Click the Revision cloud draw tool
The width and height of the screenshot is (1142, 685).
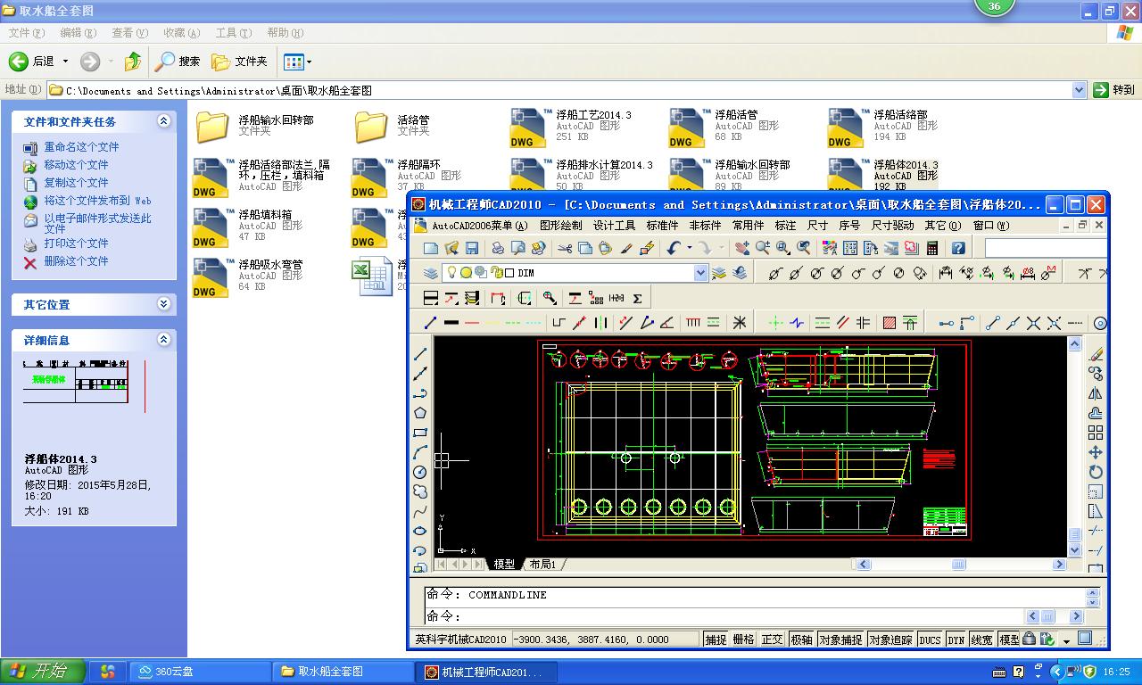click(420, 491)
